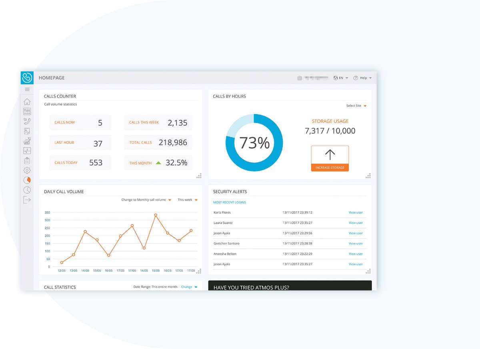Click the blurred account name in header
Viewport: 480px width, 349px height.
316,78
